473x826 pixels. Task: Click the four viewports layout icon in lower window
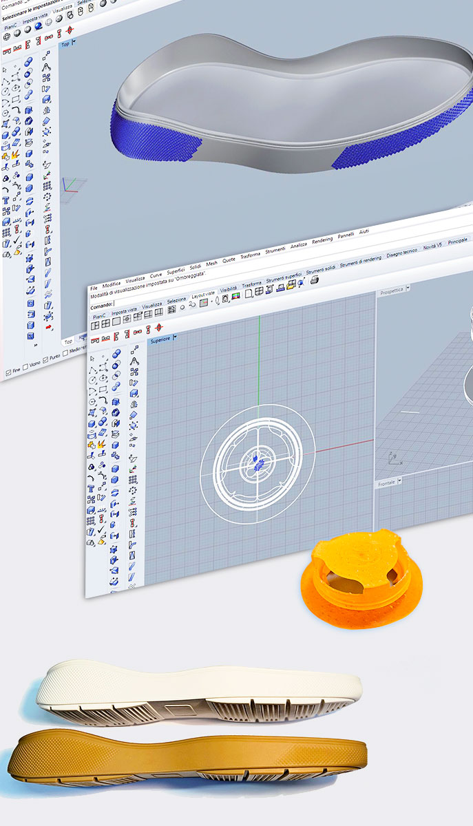click(105, 324)
